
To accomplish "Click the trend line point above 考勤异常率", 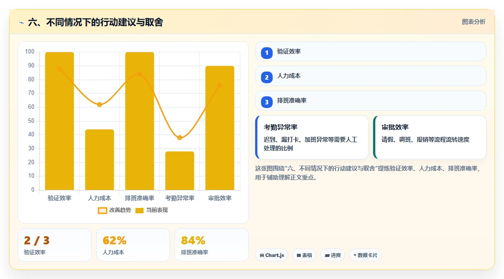I will click(x=180, y=138).
